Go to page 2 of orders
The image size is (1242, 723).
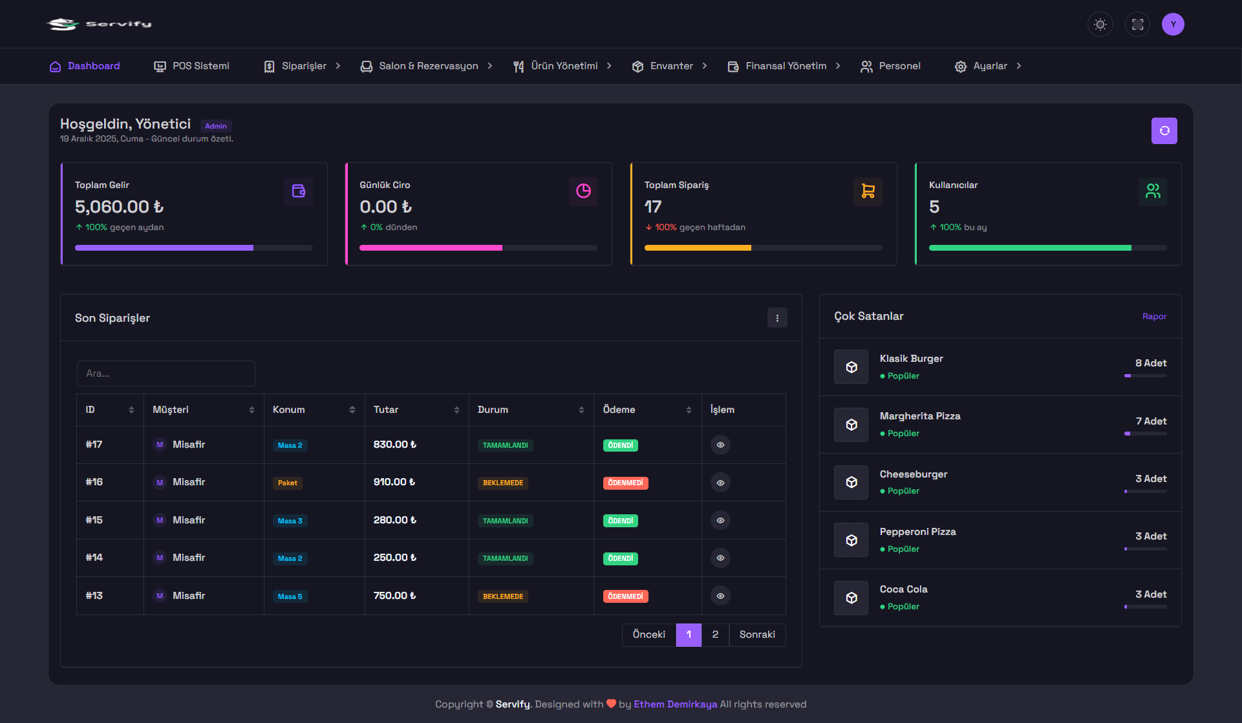[715, 634]
